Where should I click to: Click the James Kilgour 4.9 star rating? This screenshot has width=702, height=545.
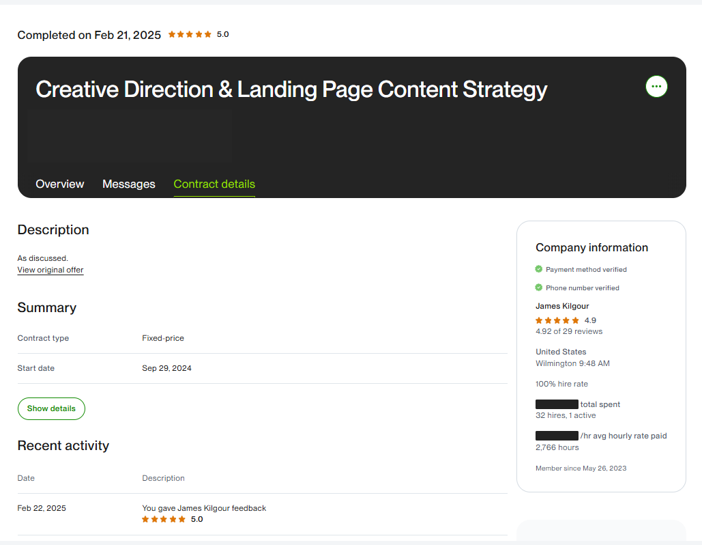click(557, 320)
